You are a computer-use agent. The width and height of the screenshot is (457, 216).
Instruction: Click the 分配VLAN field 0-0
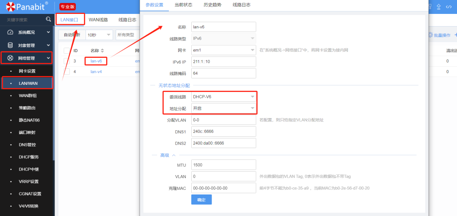[223, 120]
